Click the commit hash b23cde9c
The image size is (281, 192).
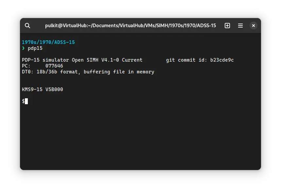pos(222,60)
